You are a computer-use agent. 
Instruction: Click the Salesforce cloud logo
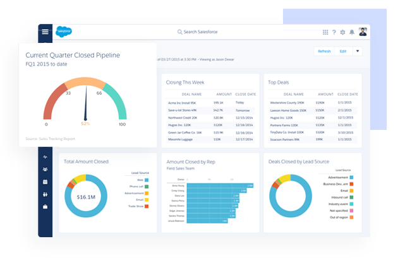pyautogui.click(x=64, y=32)
